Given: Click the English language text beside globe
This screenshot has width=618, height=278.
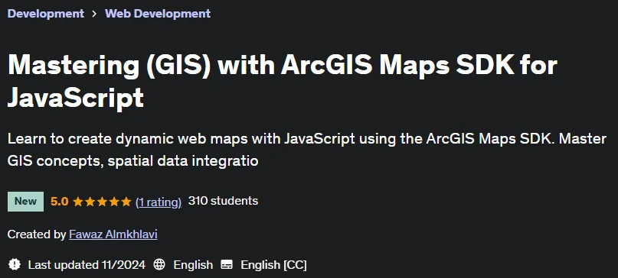Looking at the screenshot, I should coord(193,264).
